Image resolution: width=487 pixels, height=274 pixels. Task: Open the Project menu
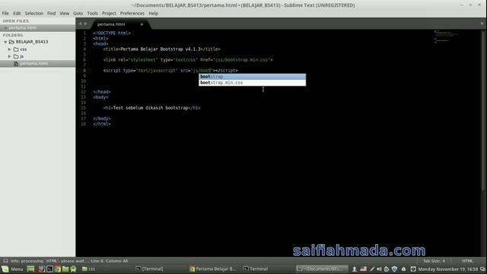tap(109, 14)
